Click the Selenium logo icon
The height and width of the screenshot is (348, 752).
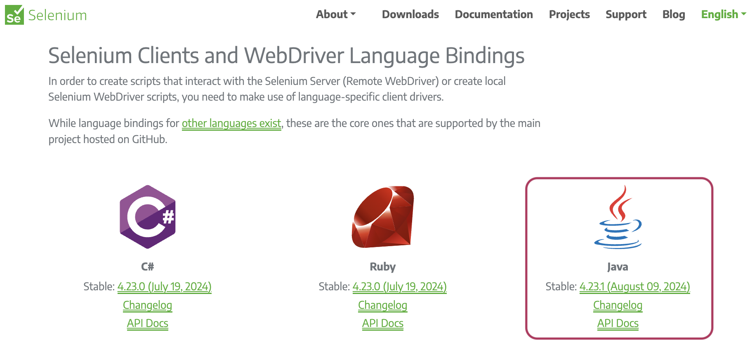[14, 15]
